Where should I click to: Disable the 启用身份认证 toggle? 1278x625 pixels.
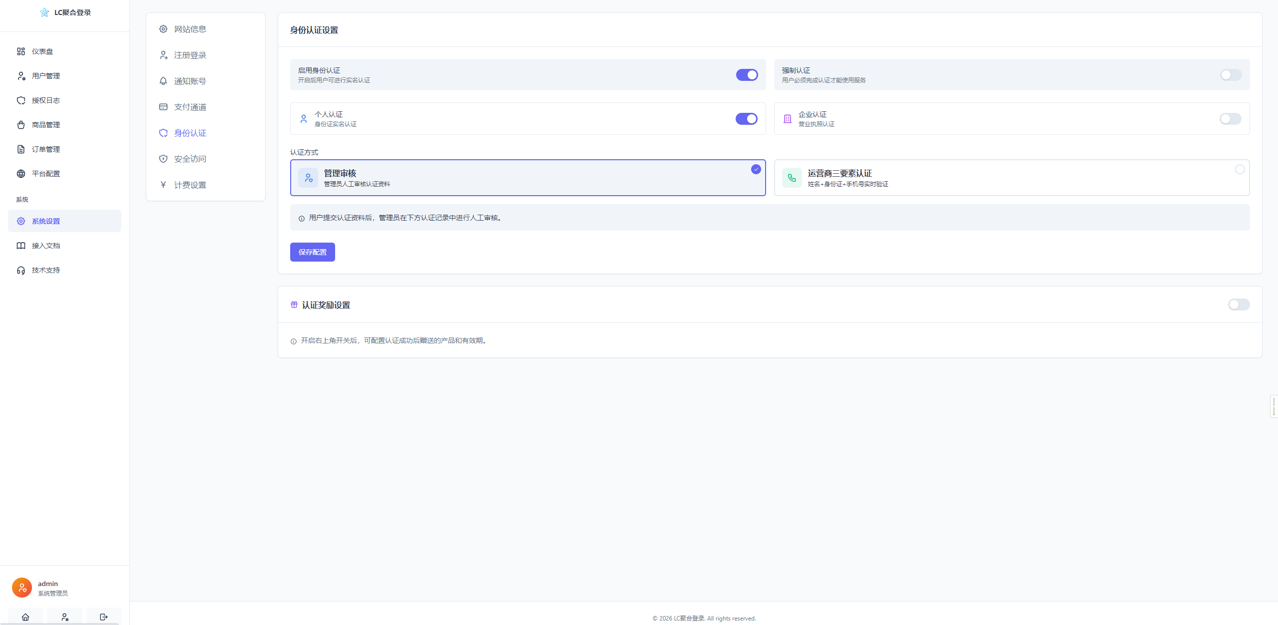click(747, 75)
